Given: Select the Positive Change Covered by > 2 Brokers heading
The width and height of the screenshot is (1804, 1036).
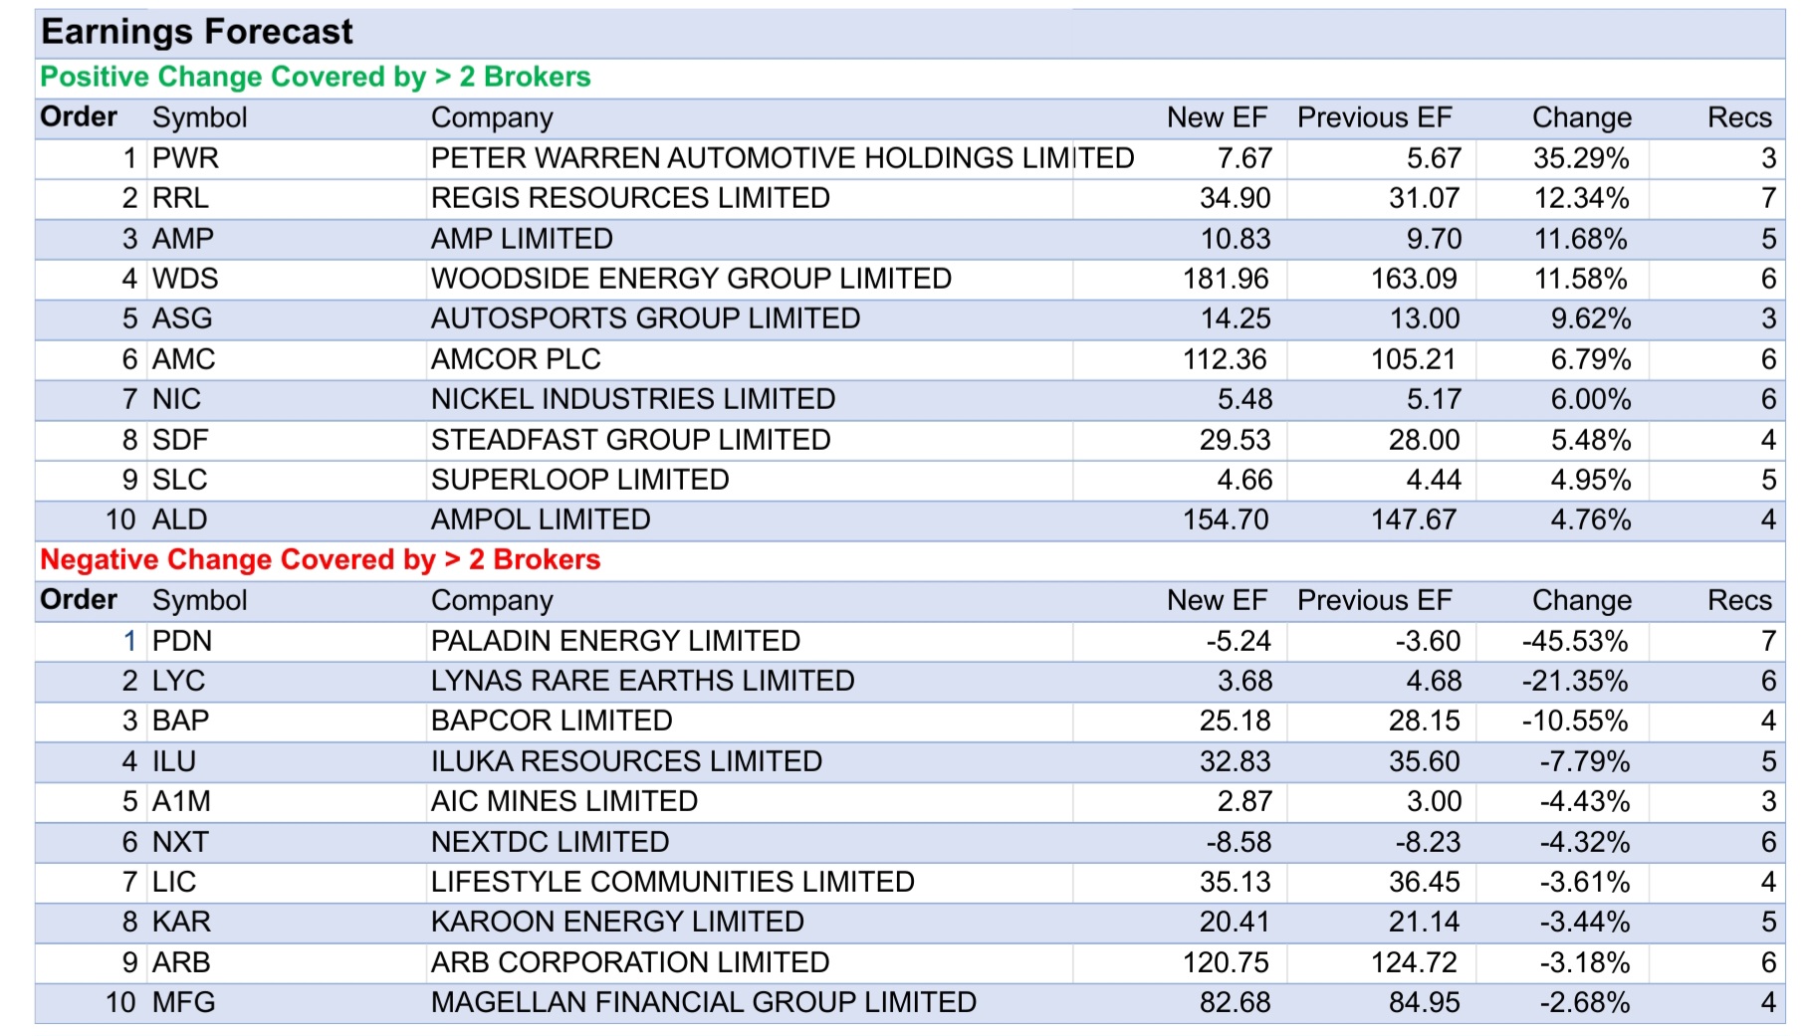Looking at the screenshot, I should pyautogui.click(x=315, y=77).
